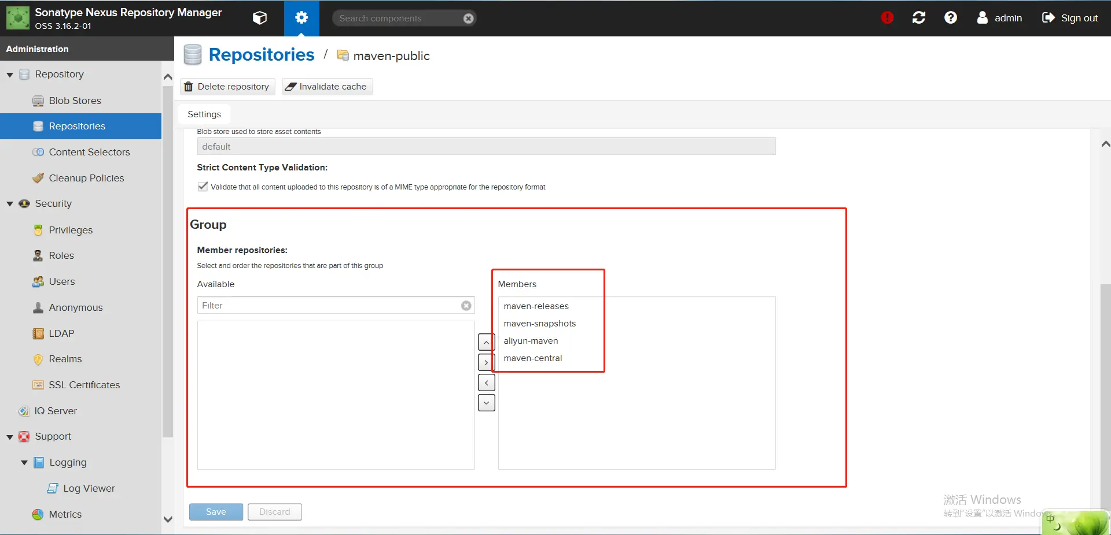Screen dimensions: 1111x535
Task: Open the Help question mark icon
Action: [951, 18]
